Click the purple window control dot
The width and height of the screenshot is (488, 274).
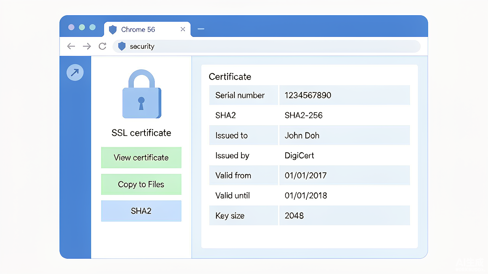71,27
